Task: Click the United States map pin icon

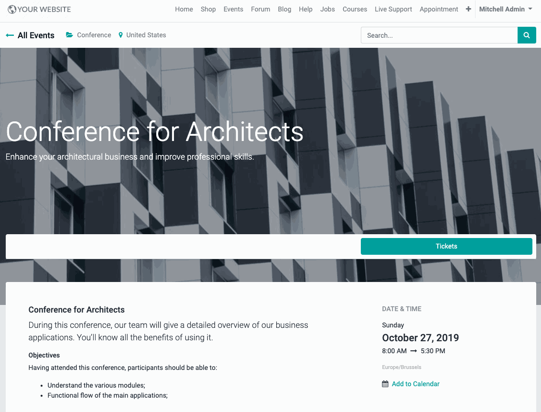Action: tap(121, 35)
